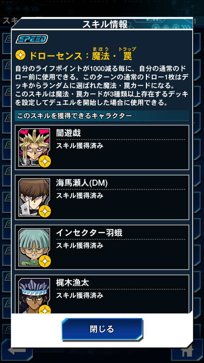Tap skill star badge on 海馬瀬人 portrait

(45, 211)
